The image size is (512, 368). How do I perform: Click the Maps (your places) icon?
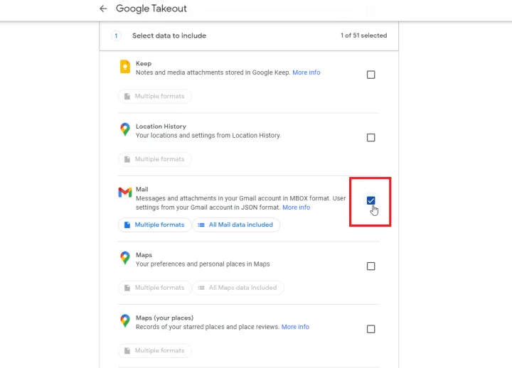click(x=125, y=321)
